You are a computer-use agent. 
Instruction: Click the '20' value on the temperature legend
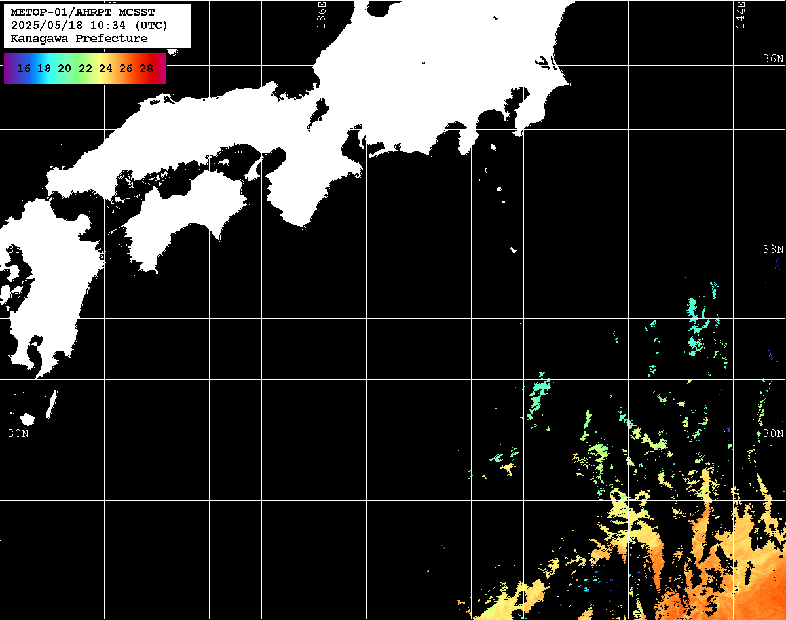65,68
